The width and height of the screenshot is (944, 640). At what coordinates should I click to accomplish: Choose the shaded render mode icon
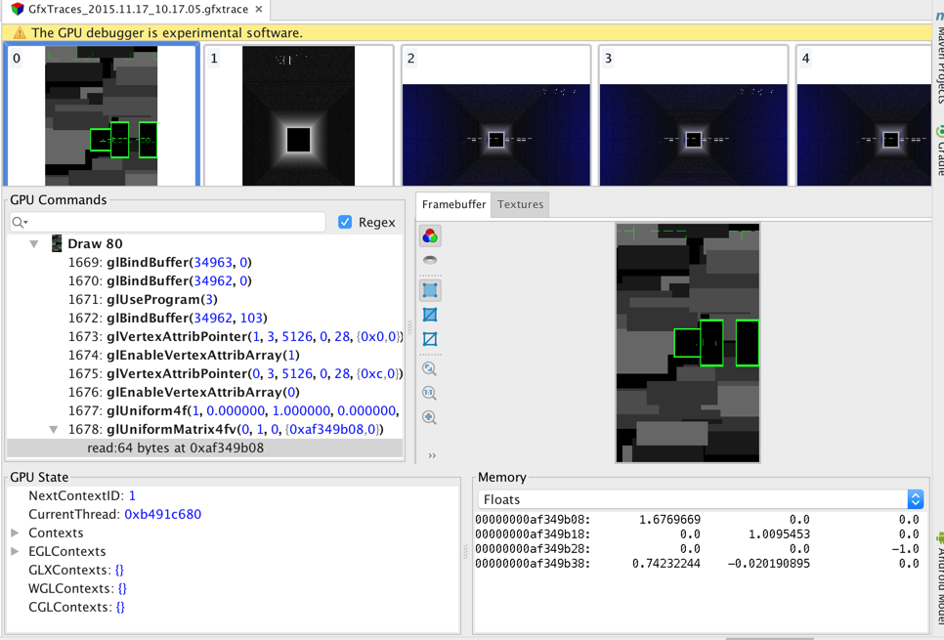430,290
